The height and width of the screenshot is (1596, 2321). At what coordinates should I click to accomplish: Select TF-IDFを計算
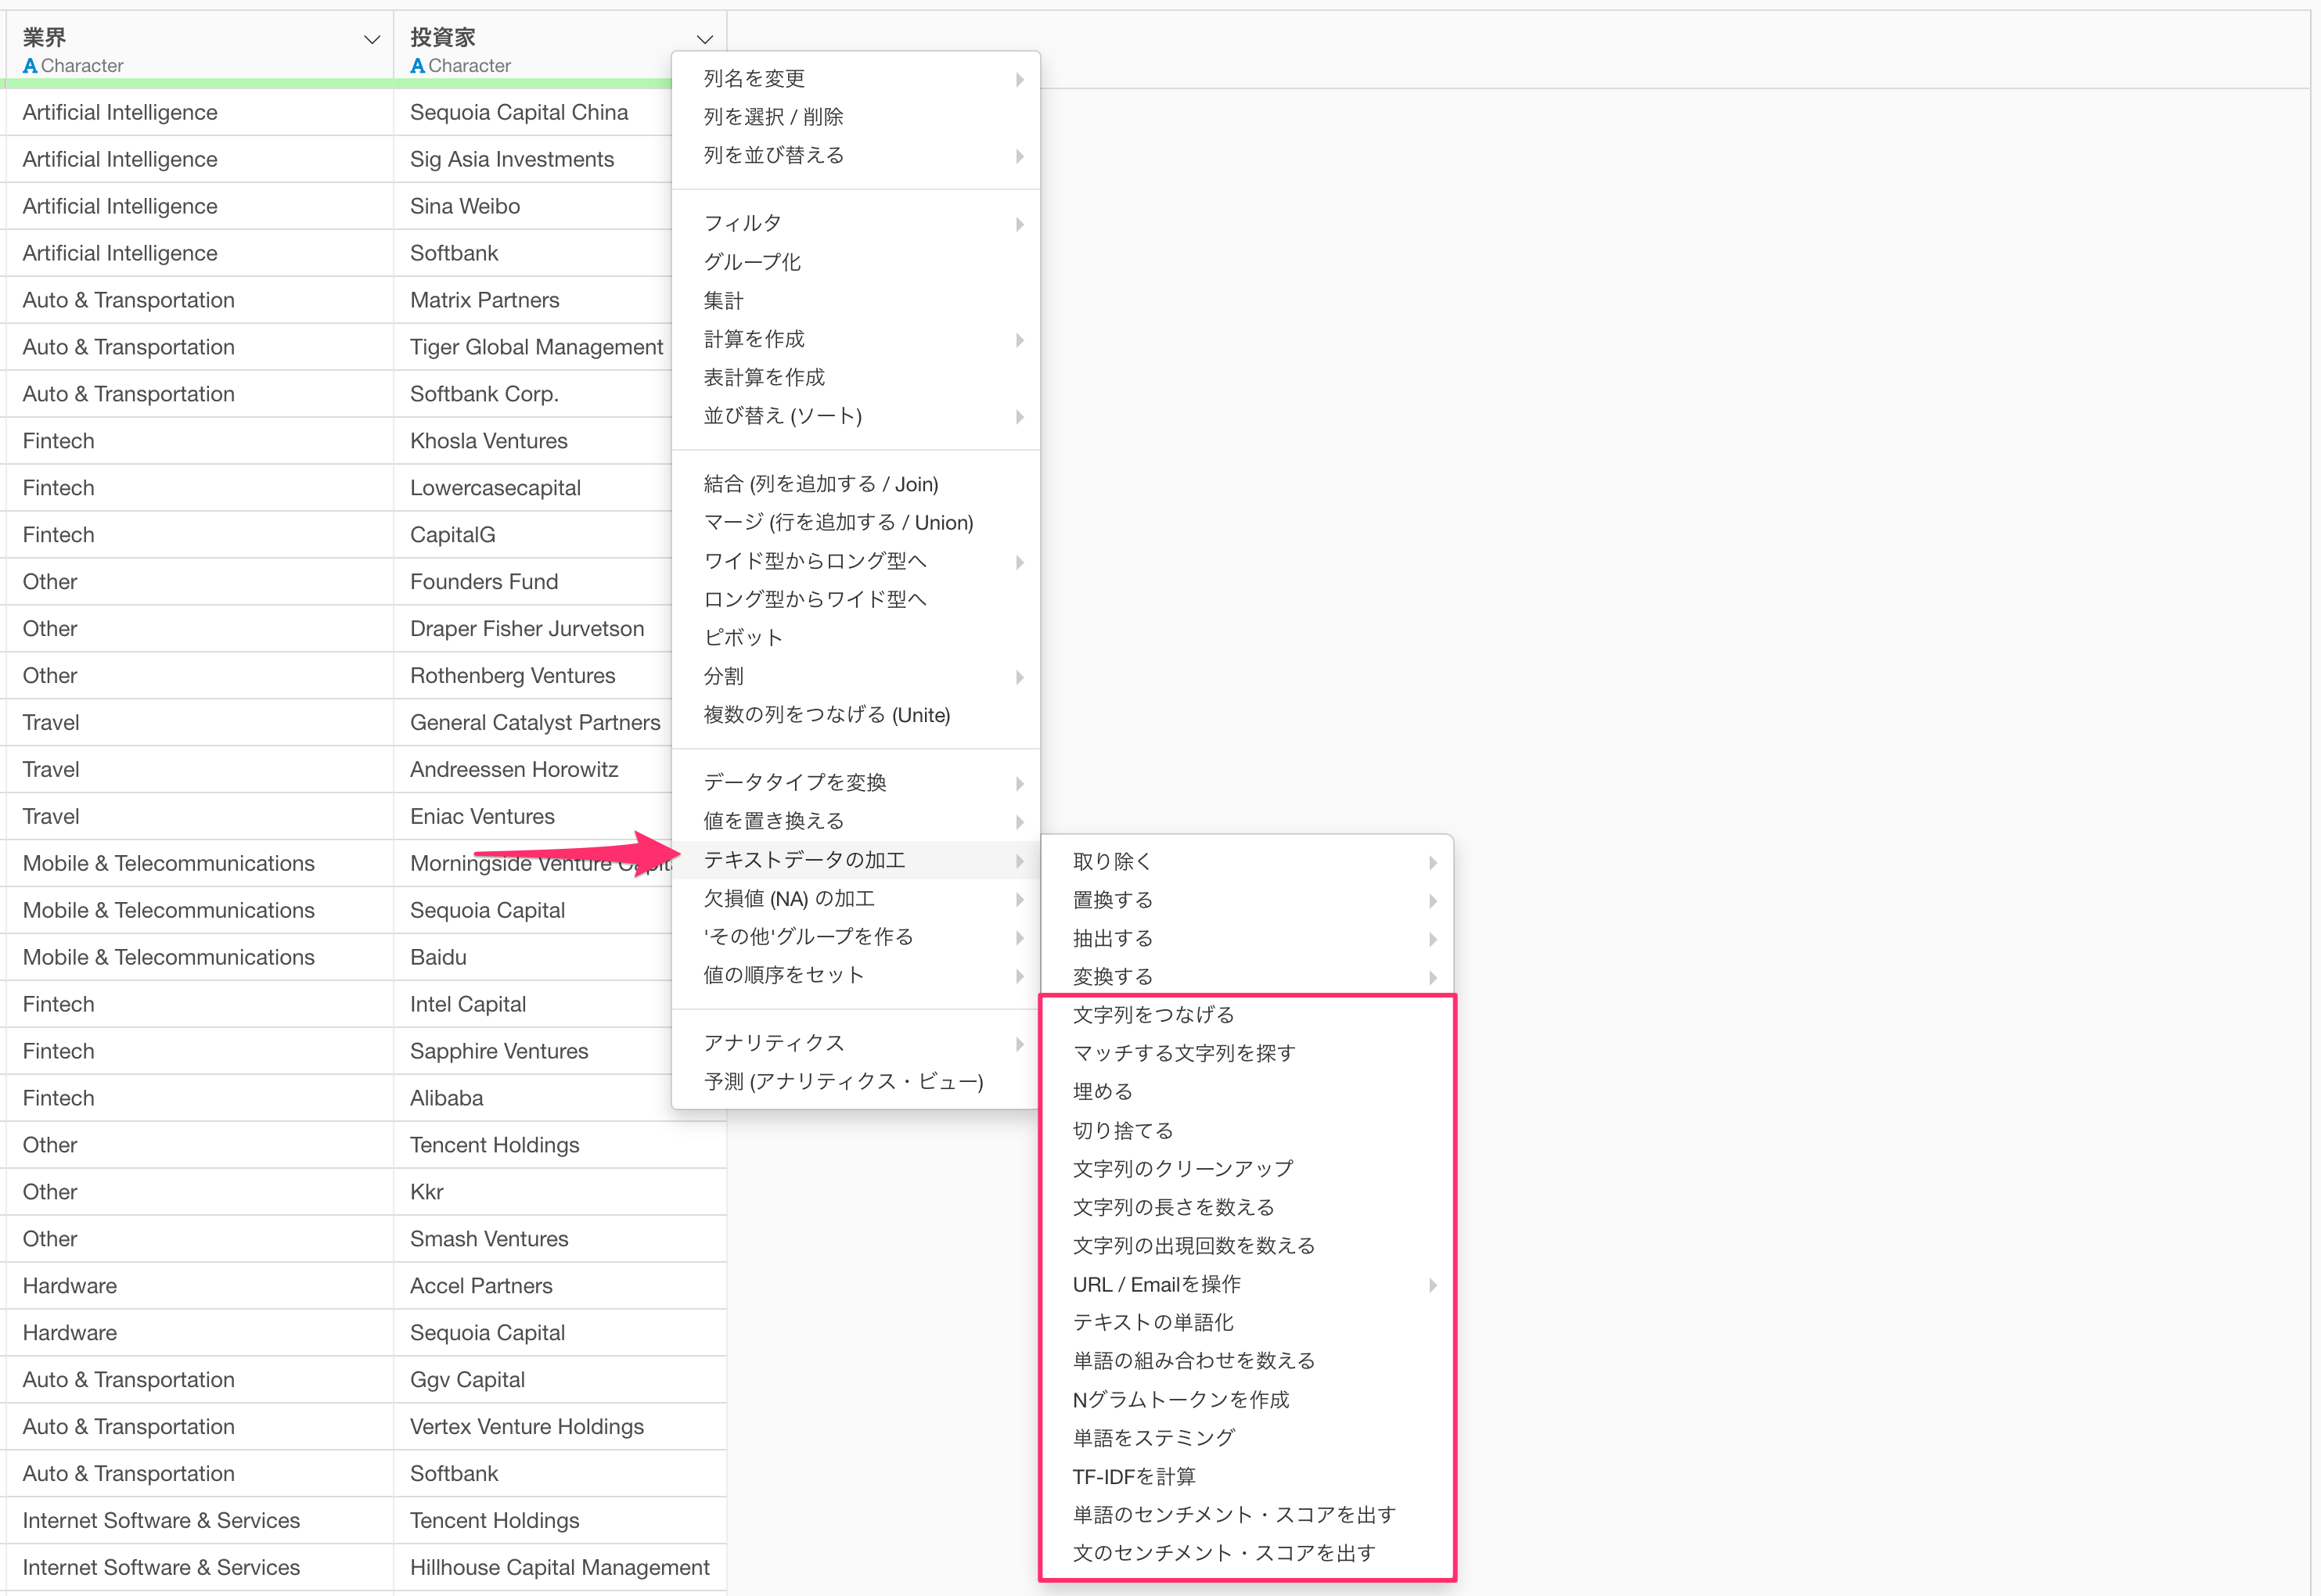[1247, 1477]
